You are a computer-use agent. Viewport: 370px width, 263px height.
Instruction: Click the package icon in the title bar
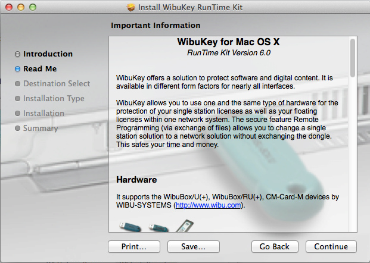click(131, 8)
